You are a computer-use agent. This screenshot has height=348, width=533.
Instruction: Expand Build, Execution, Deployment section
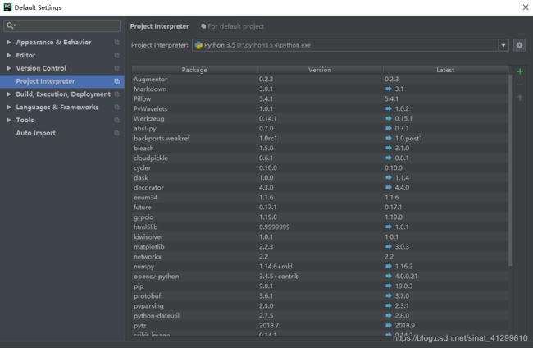pyautogui.click(x=9, y=94)
